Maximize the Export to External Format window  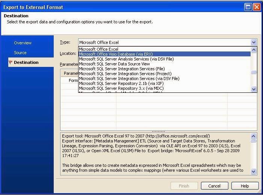(248, 7)
